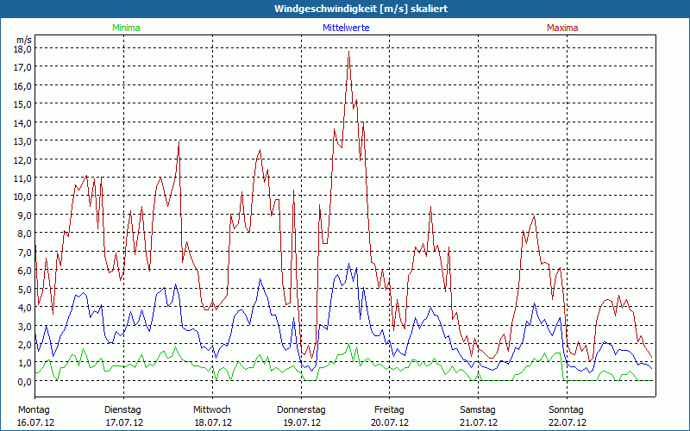Click the blue Mittelwerte peak on Donnerstag
This screenshot has height=431, width=690.
[348, 264]
